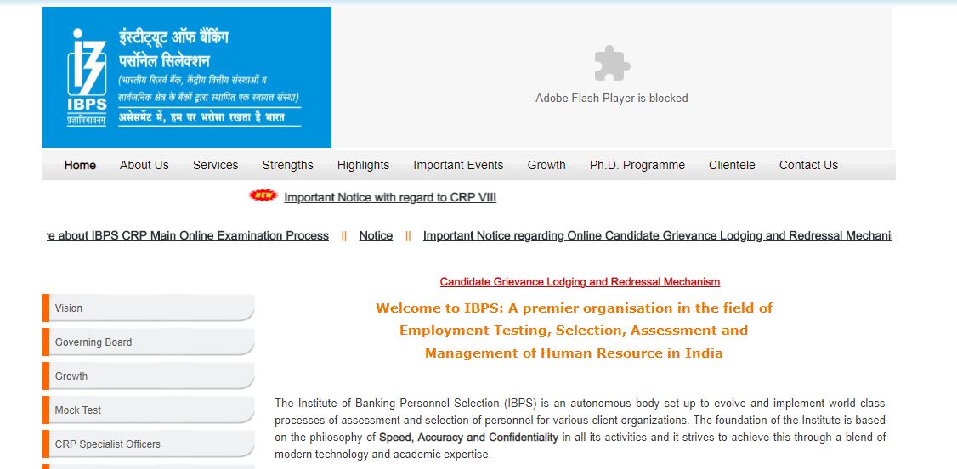
Task: Click the 'Adobe Flash Player is blocked' text
Action: coord(612,99)
